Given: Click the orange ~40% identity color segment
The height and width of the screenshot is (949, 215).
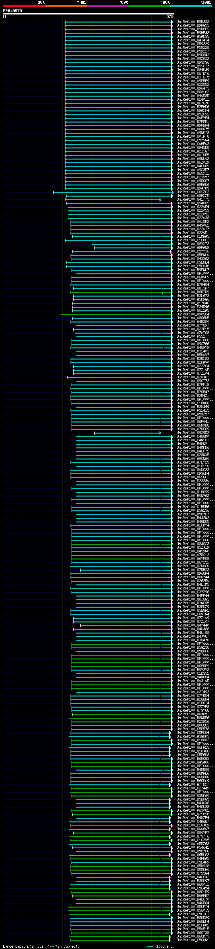Looking at the screenshot, I should (66, 6).
